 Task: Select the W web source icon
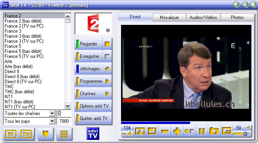pyautogui.click(x=11, y=134)
